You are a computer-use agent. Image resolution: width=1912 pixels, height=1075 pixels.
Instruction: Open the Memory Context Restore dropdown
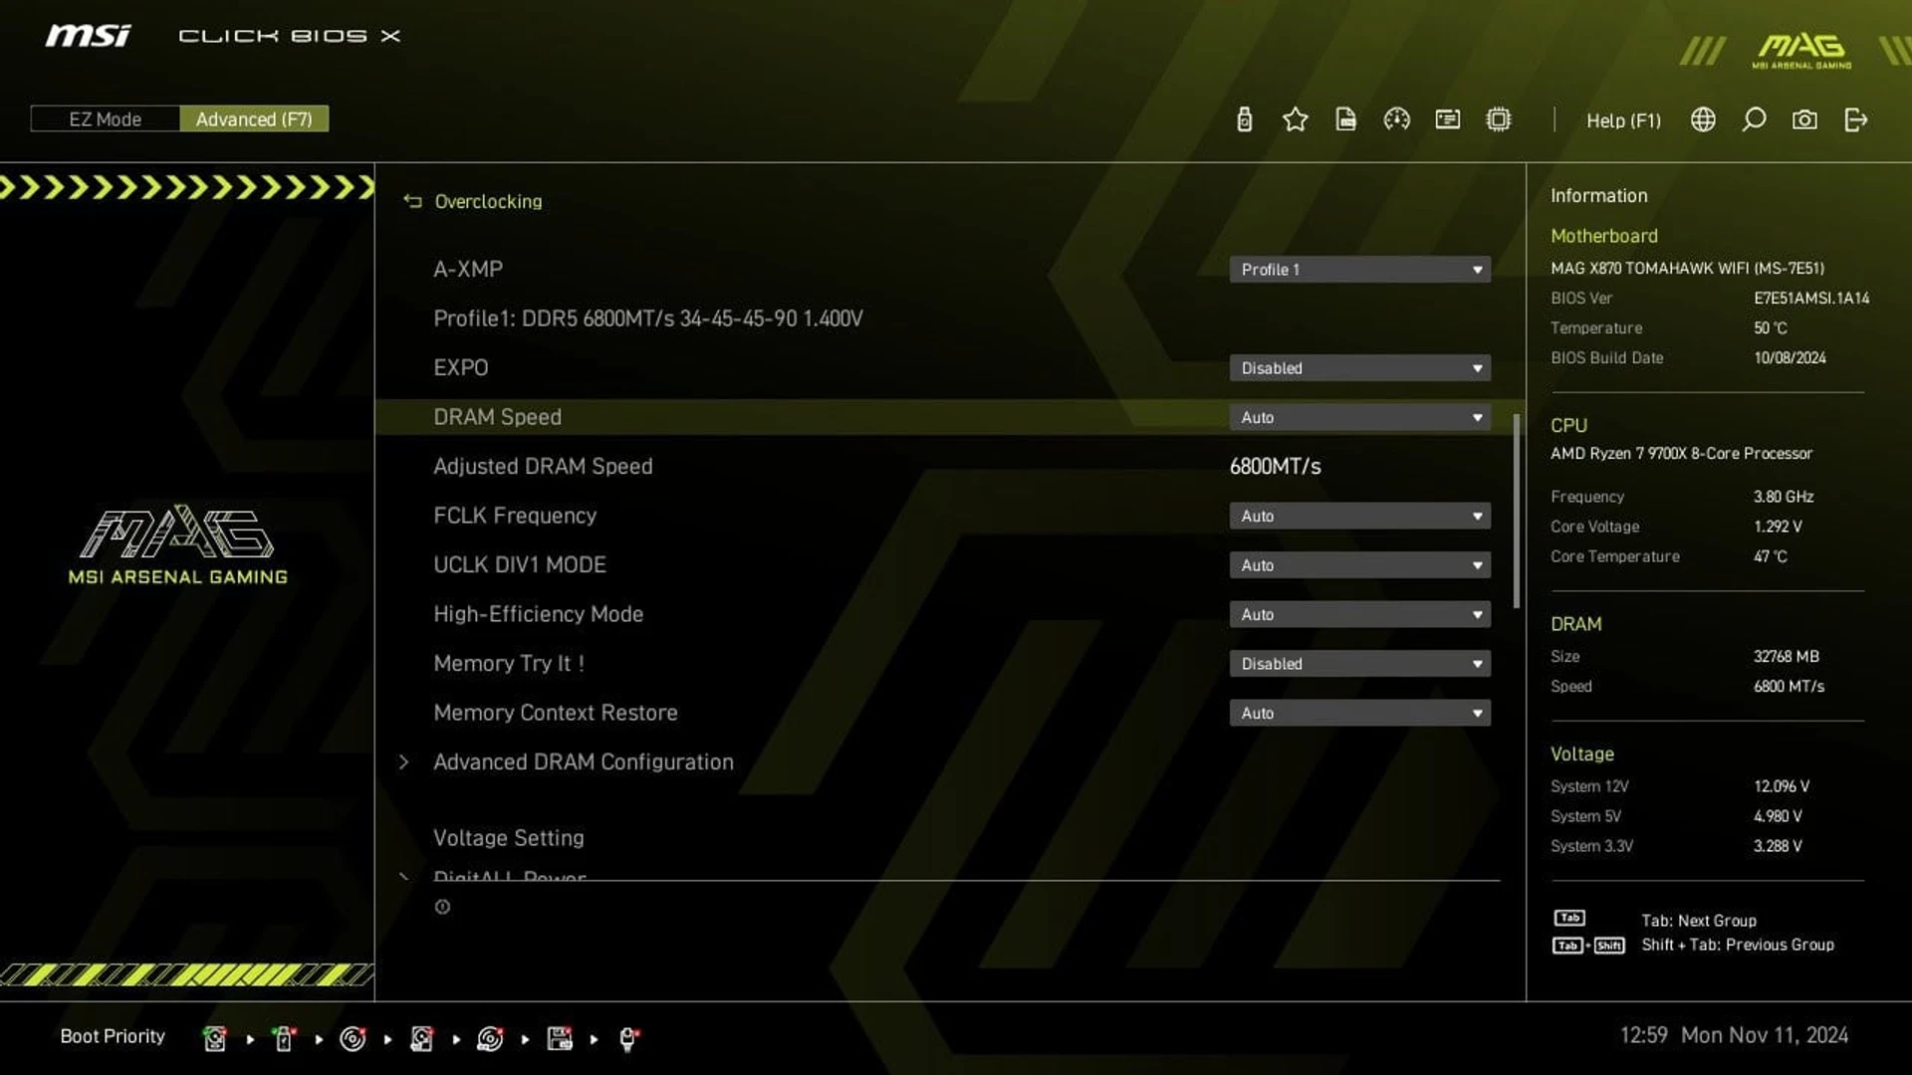pyautogui.click(x=1359, y=713)
